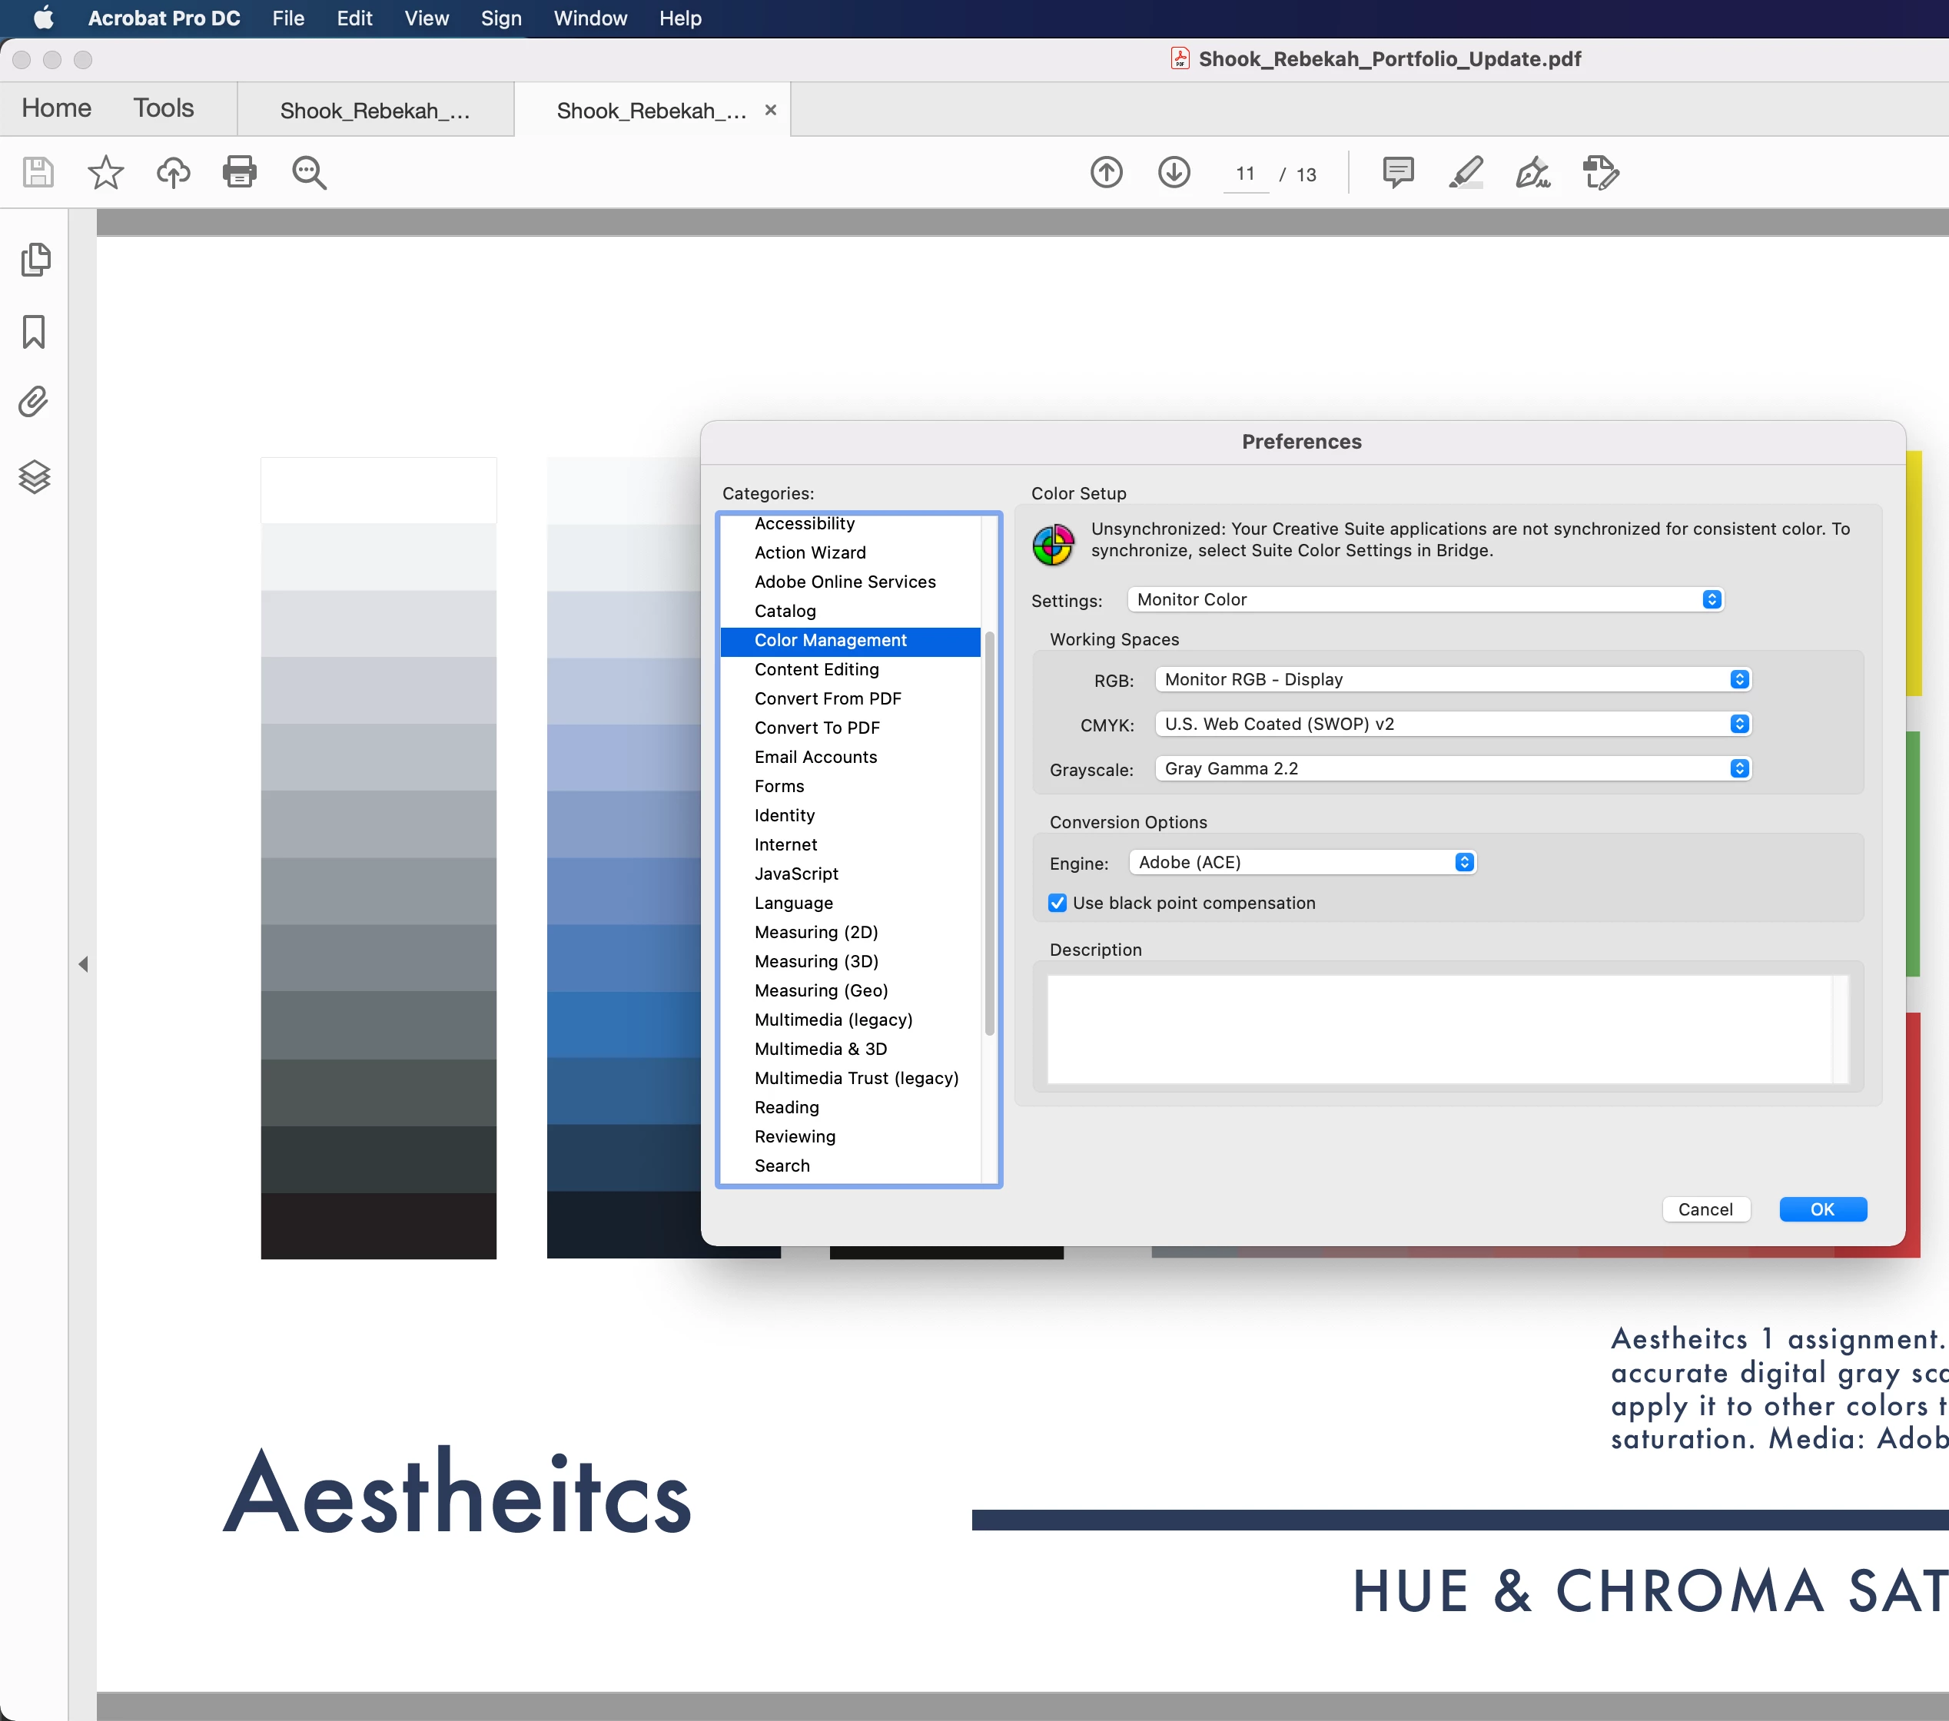Click OK to confirm preferences
This screenshot has width=1949, height=1721.
coord(1822,1209)
